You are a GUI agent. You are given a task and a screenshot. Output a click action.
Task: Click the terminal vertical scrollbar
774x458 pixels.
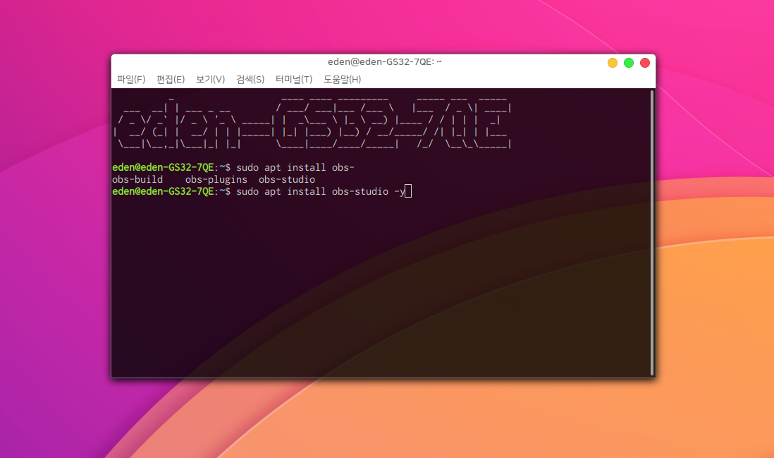pyautogui.click(x=652, y=233)
